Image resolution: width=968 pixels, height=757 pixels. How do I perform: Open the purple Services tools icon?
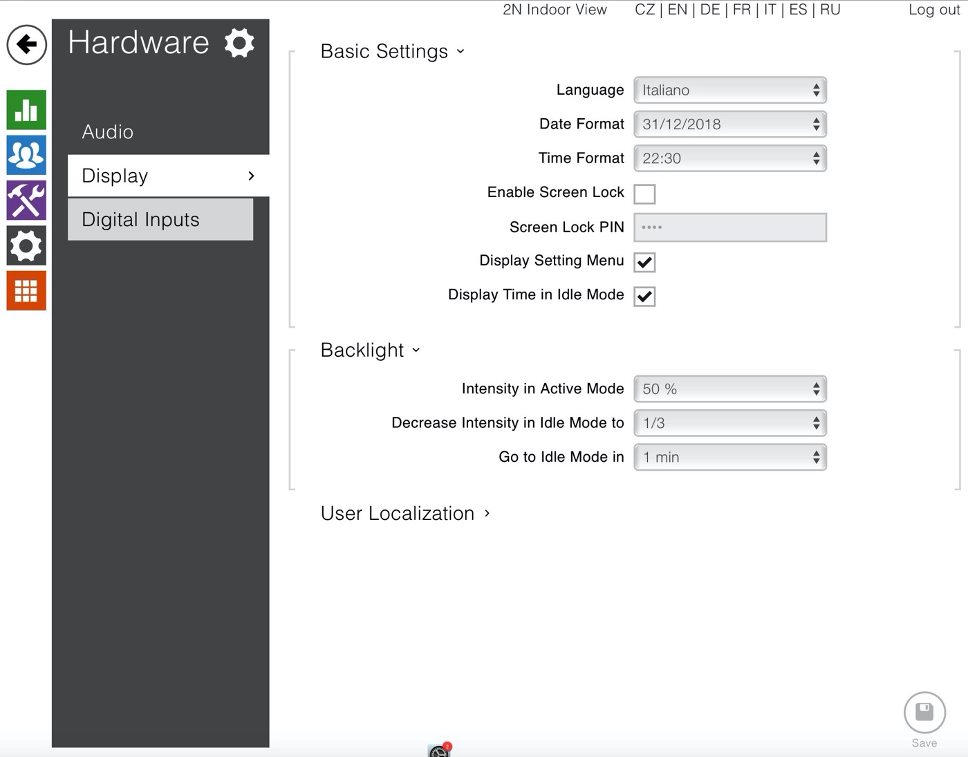tap(26, 200)
